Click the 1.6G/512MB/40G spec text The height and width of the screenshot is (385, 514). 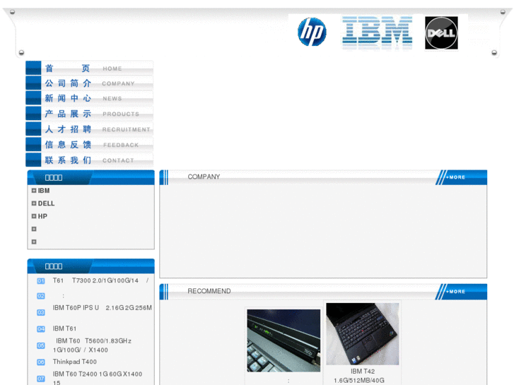(x=359, y=381)
